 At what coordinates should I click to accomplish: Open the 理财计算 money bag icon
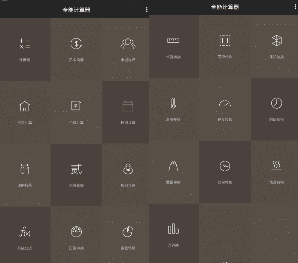(128, 169)
